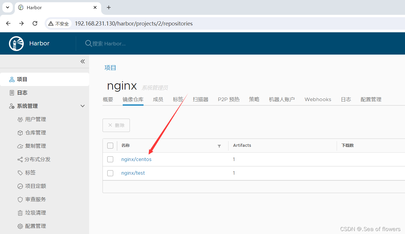Click the 删除 delete button

[116, 125]
